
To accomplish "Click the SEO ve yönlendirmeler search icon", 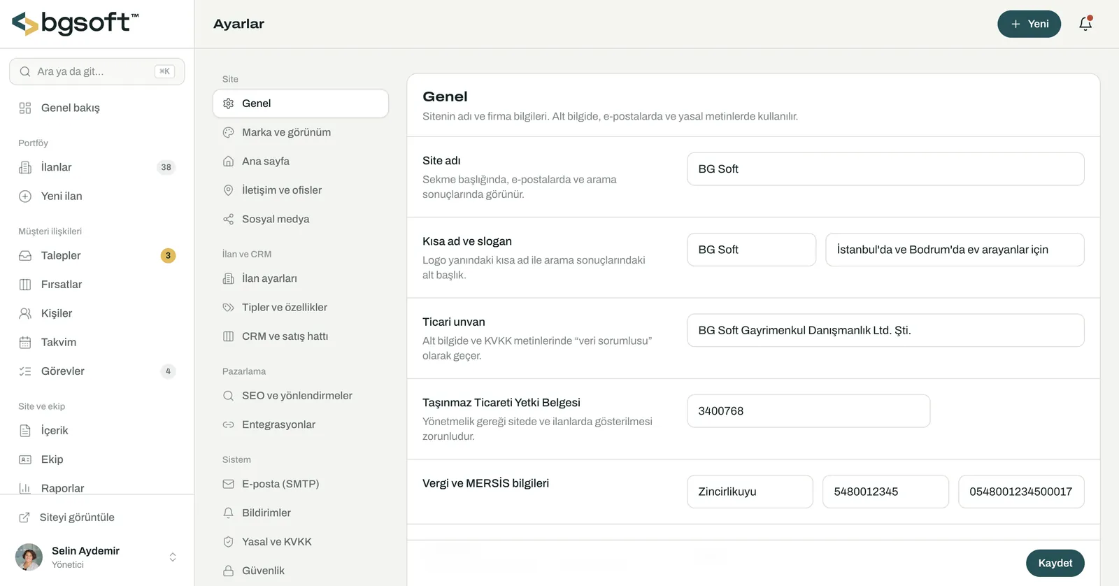I will 228,396.
